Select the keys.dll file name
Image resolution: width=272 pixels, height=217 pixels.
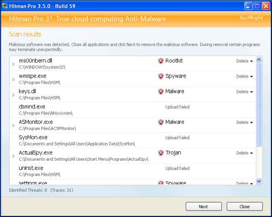[27, 91]
